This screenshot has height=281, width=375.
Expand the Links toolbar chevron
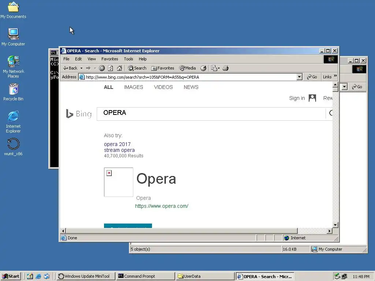[x=335, y=76]
